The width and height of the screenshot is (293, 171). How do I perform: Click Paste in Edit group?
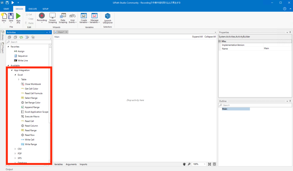click(x=29, y=23)
